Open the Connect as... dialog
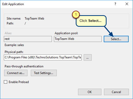The width and height of the screenshot is (133, 99). pyautogui.click(x=16, y=73)
